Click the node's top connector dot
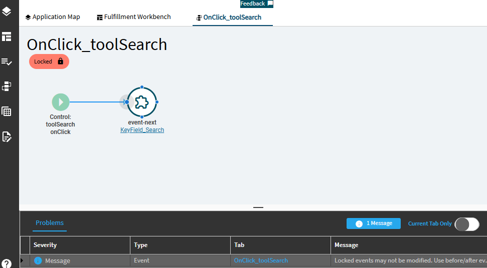 pyautogui.click(x=142, y=87)
